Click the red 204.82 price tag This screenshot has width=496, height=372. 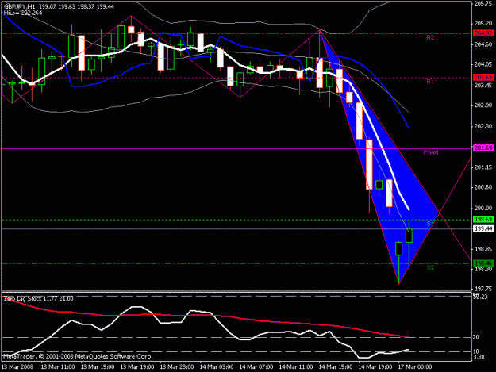(483, 33)
